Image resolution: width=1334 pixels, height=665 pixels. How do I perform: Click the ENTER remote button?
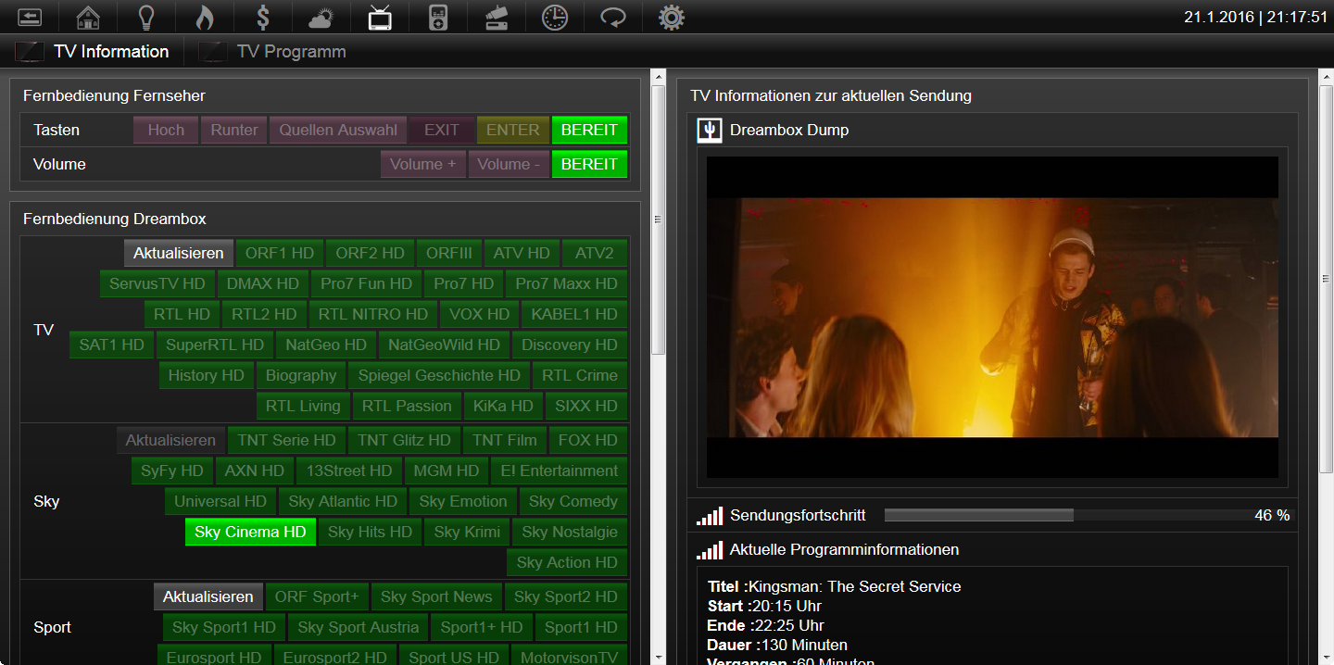coord(513,131)
